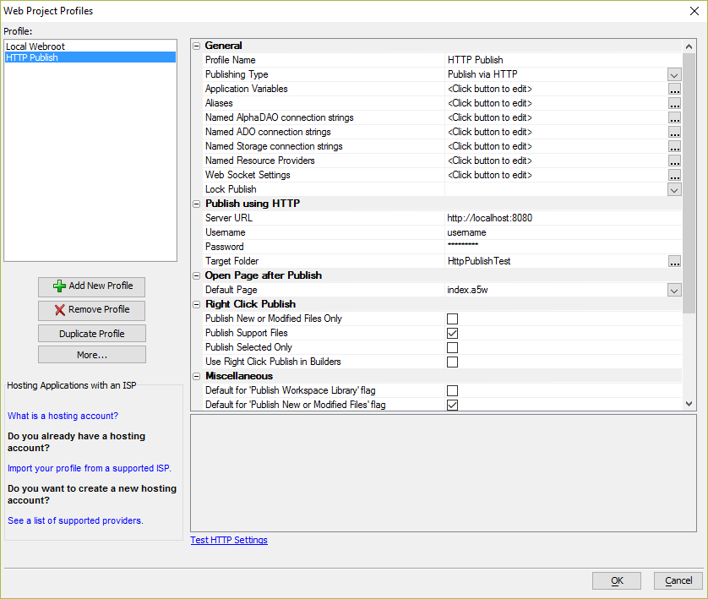
Task: Close the Web Project Profiles dialog
Action: [x=694, y=11]
